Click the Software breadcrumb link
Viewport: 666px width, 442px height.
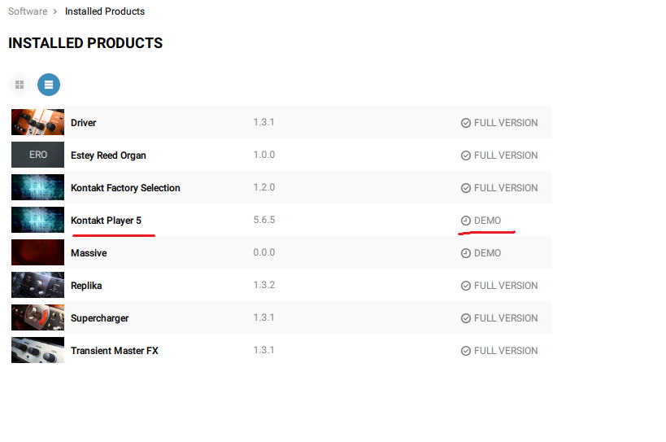click(x=28, y=11)
